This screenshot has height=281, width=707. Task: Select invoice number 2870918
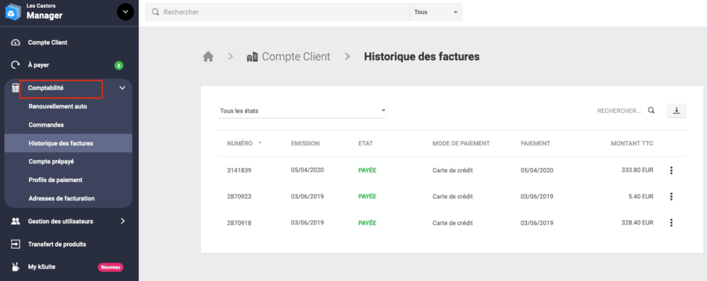(239, 223)
